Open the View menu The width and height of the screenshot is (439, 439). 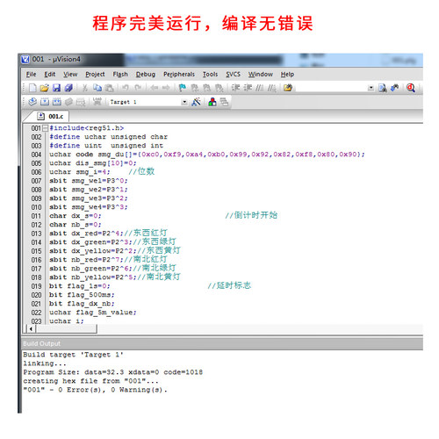[x=70, y=75]
